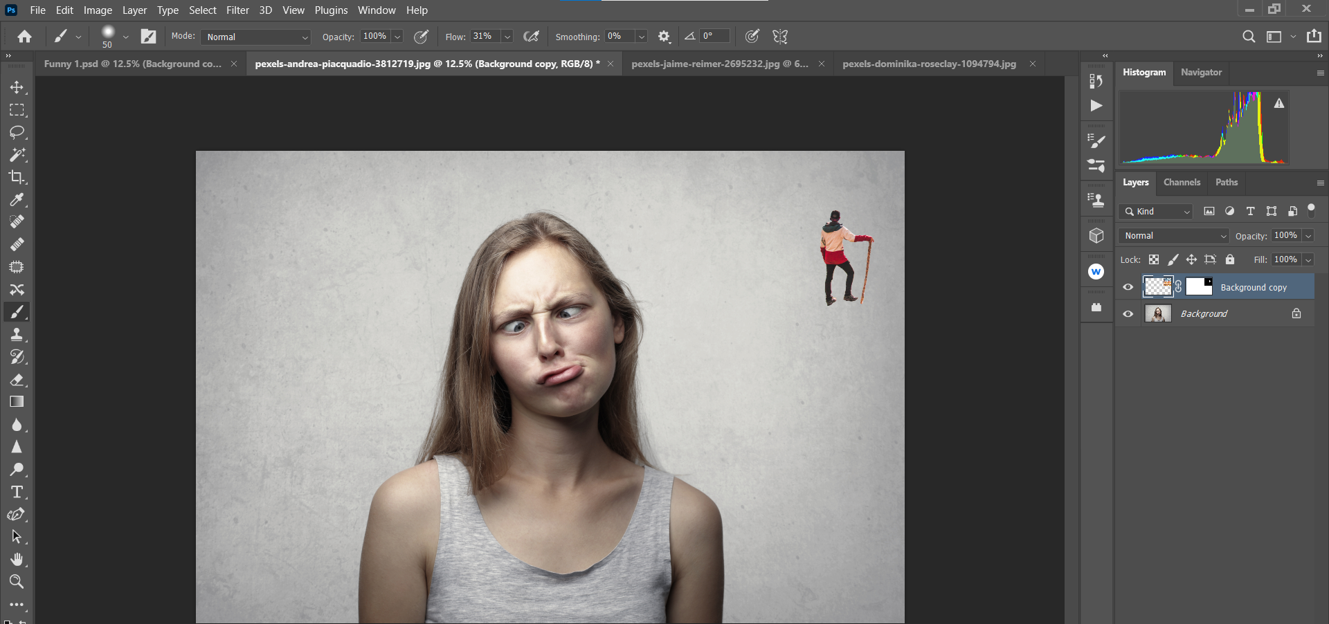Select the History Brush tool
The height and width of the screenshot is (624, 1329).
(17, 357)
